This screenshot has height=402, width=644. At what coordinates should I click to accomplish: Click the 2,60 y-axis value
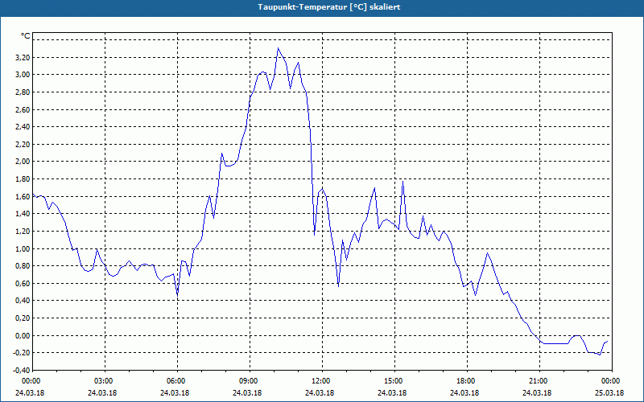22,109
